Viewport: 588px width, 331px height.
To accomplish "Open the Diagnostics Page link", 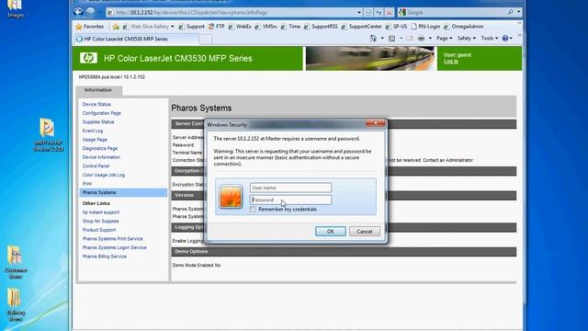I will [100, 149].
